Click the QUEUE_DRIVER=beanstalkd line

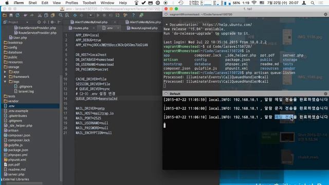(97, 99)
